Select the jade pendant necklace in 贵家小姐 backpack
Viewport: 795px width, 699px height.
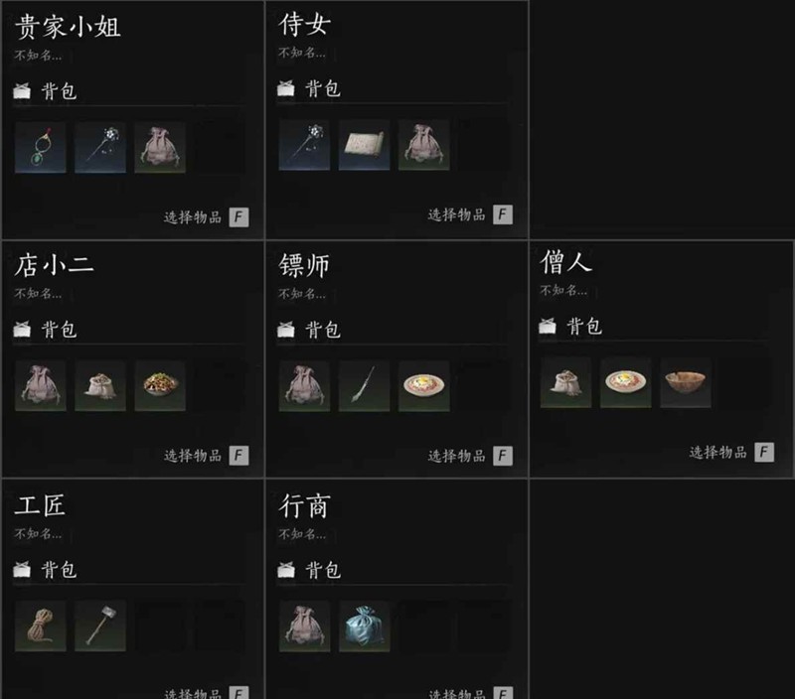click(x=40, y=147)
